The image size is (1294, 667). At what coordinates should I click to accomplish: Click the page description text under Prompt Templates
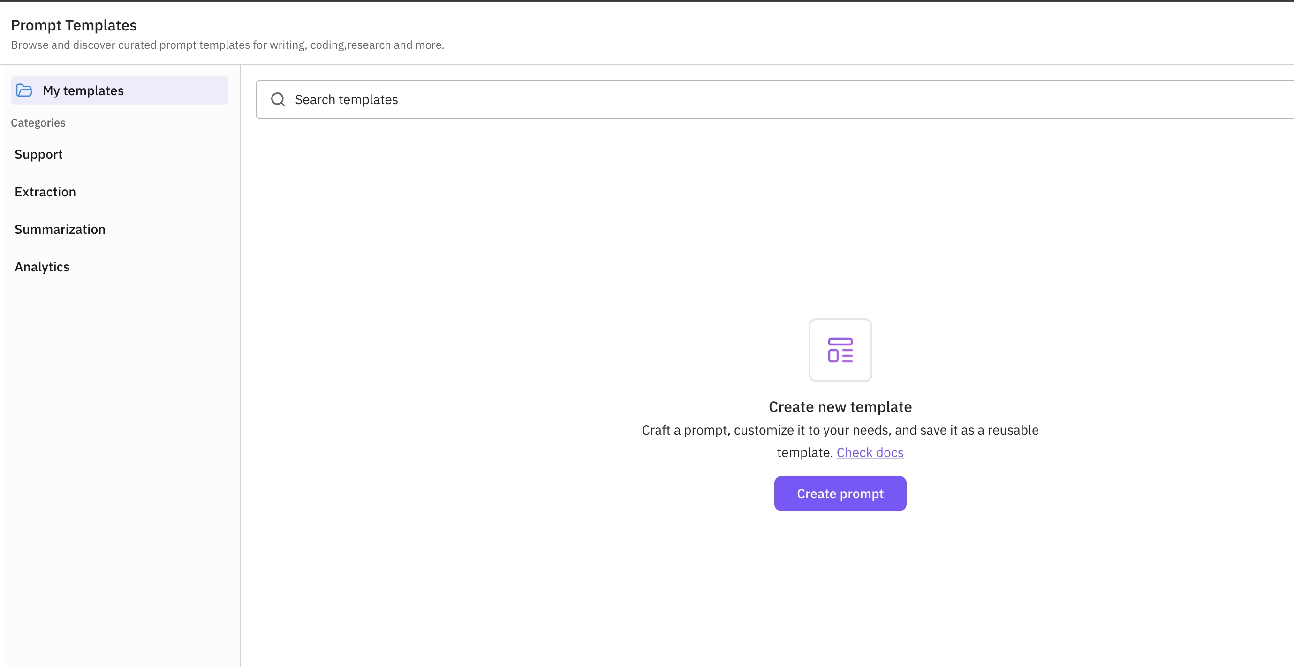[227, 45]
